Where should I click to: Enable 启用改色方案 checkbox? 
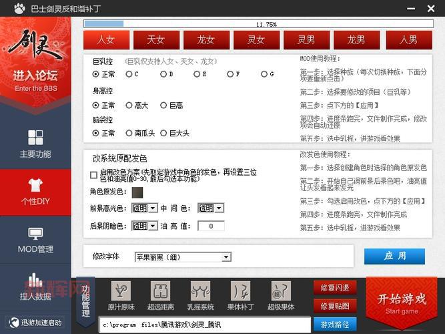tap(93, 175)
